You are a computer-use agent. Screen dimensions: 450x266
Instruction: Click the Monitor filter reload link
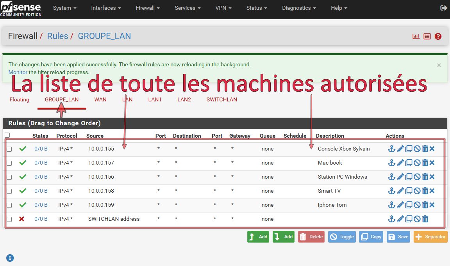18,72
